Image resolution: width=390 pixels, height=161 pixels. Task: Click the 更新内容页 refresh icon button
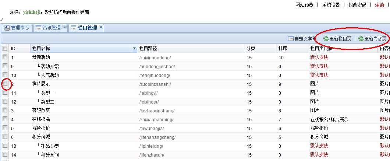372,39
